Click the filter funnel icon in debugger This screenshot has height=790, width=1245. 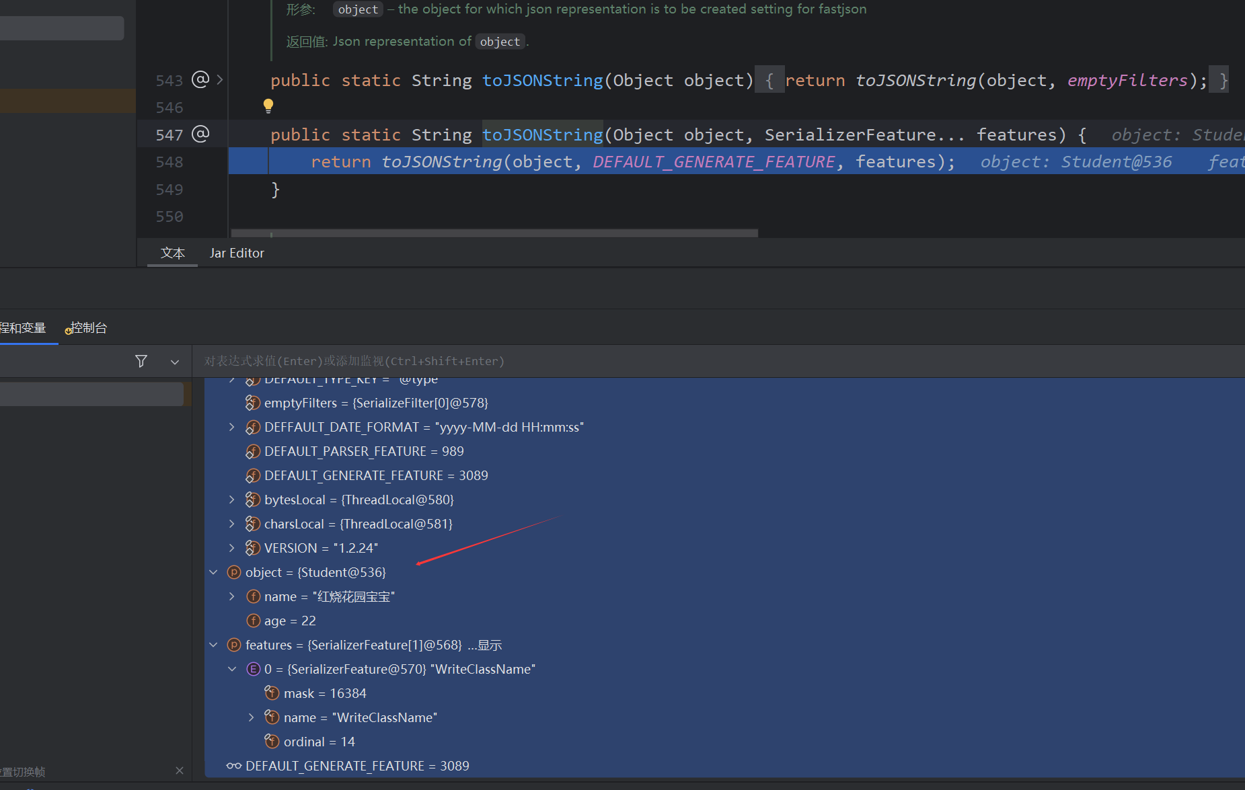coord(141,361)
